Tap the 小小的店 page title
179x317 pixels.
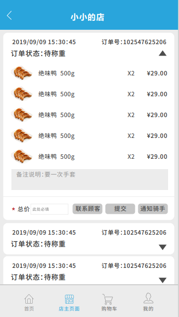pyautogui.click(x=87, y=17)
